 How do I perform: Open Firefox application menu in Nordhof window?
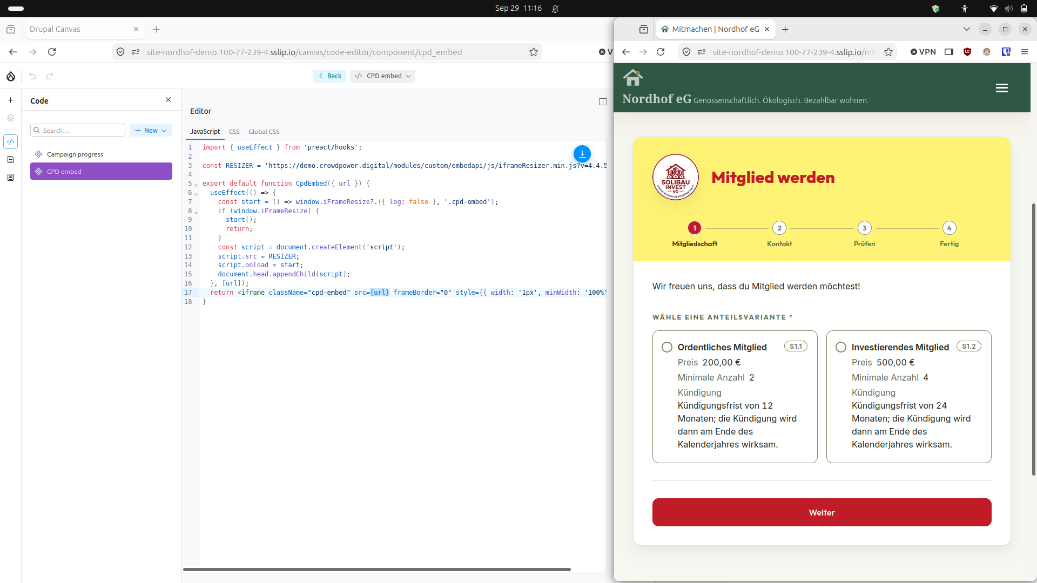pyautogui.click(x=1024, y=52)
